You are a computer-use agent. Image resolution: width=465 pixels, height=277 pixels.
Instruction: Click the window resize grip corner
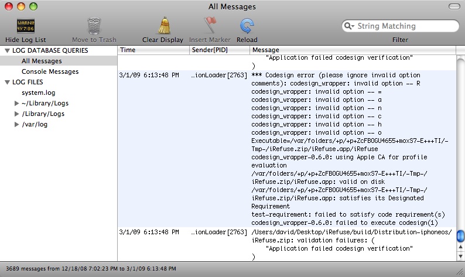[x=460, y=272]
